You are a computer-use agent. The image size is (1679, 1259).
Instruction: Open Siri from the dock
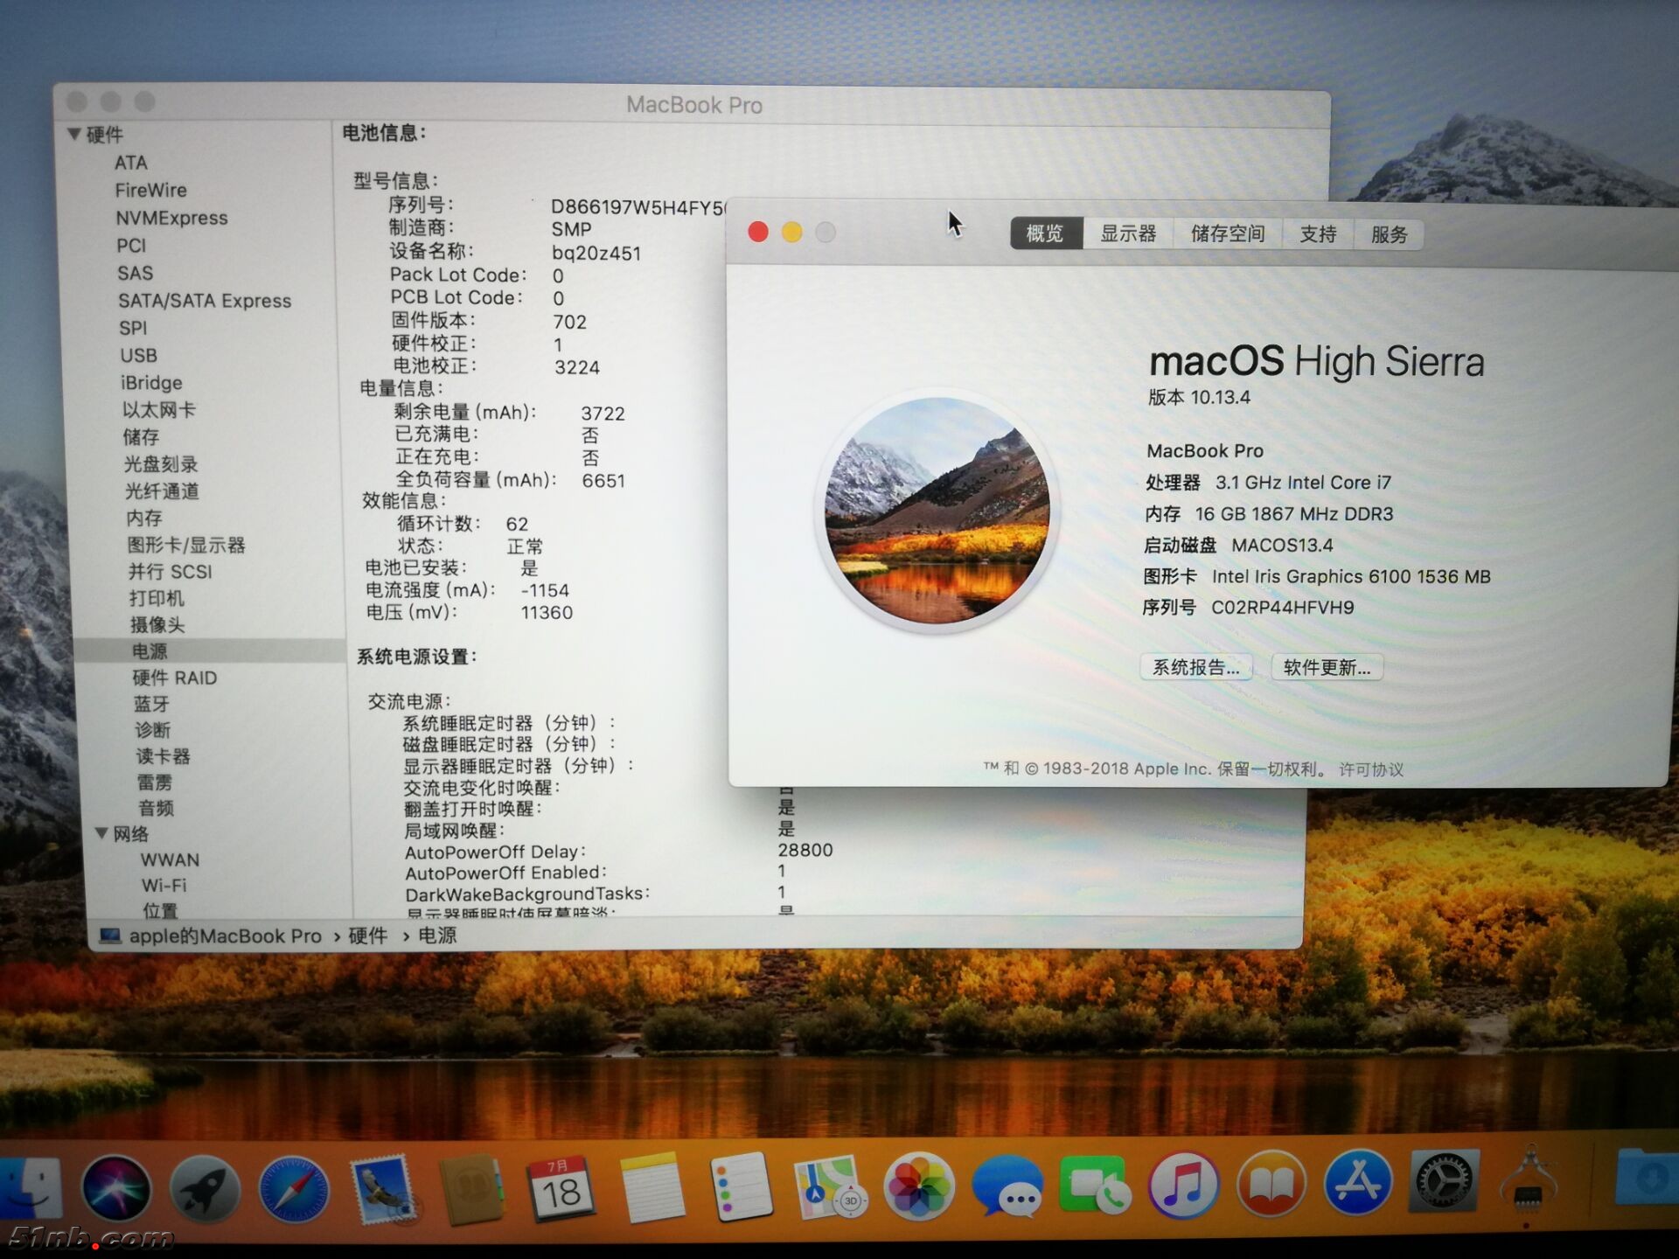[x=115, y=1187]
